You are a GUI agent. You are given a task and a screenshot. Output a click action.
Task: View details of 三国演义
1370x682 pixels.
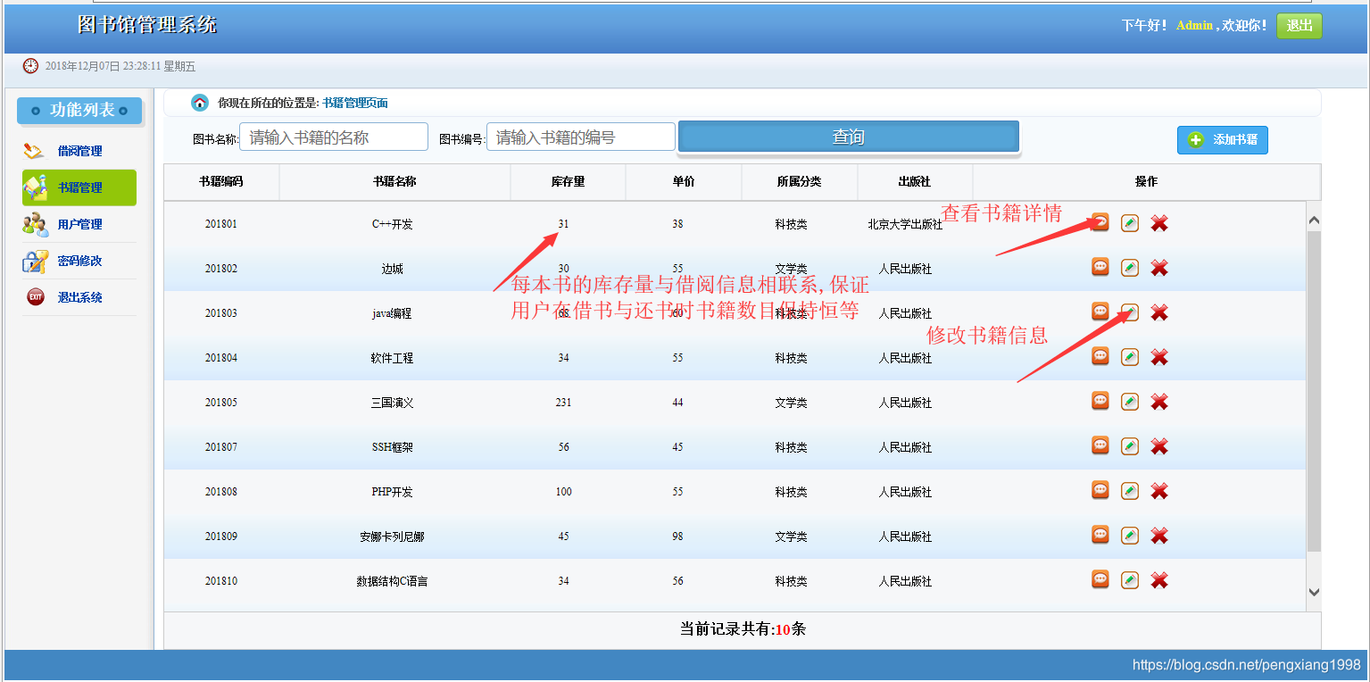point(1100,401)
